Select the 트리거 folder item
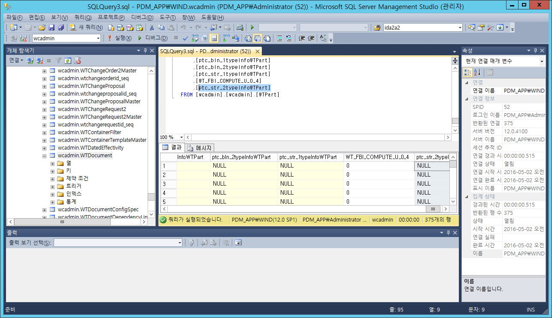Viewport: 552px width, 318px height. [x=73, y=186]
